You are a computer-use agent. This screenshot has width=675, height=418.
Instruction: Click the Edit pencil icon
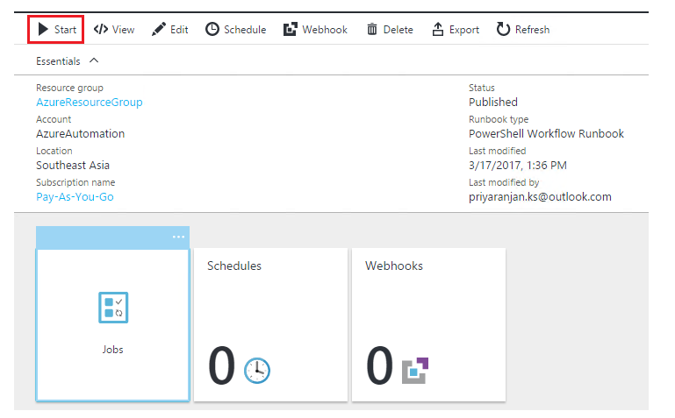[158, 29]
